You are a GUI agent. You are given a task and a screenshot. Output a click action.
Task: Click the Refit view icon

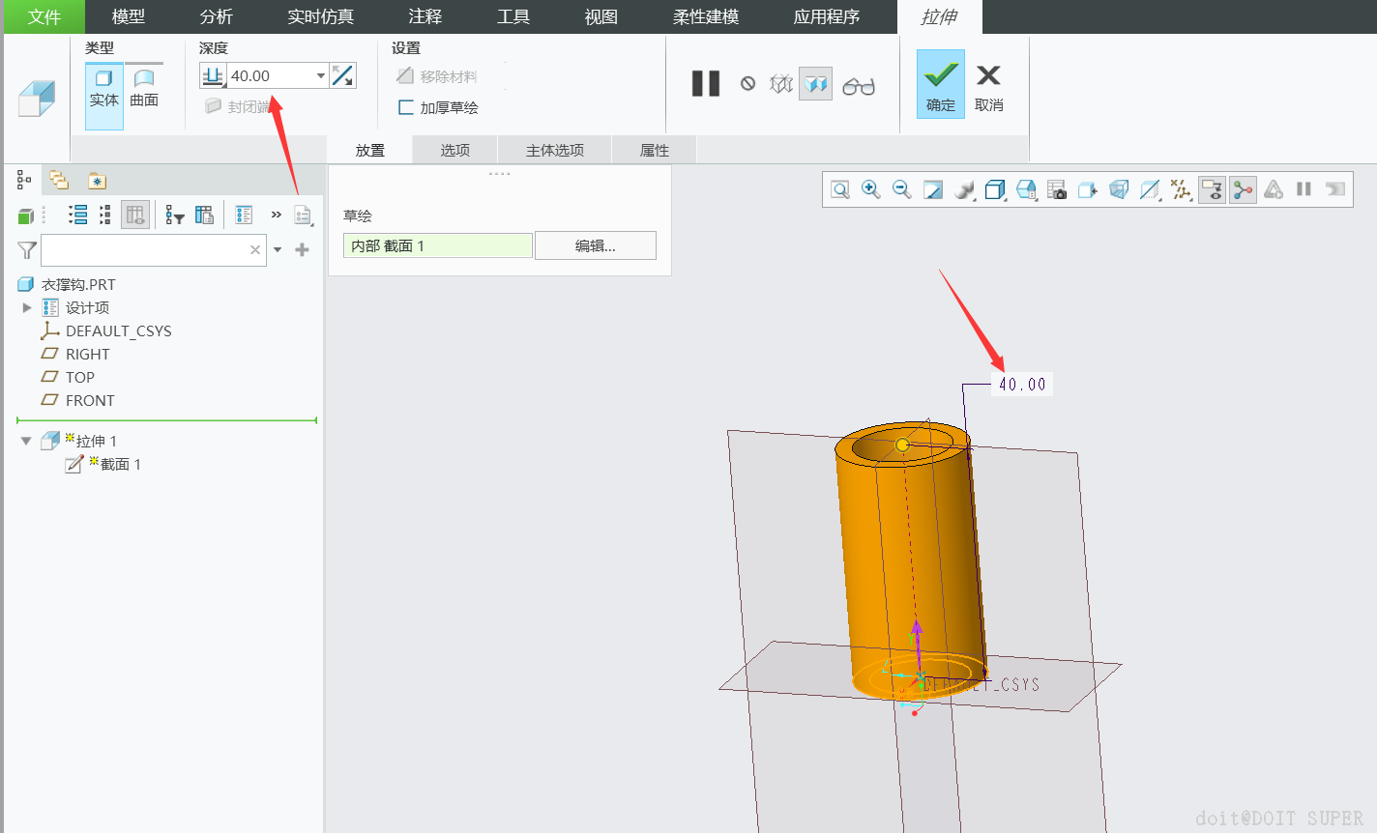(840, 189)
